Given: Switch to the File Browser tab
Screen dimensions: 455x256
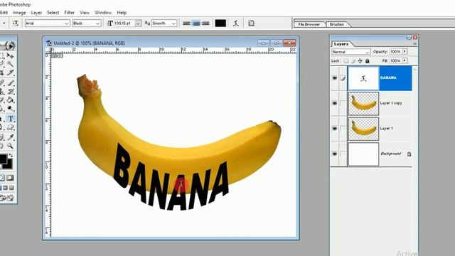Looking at the screenshot, I should [309, 24].
